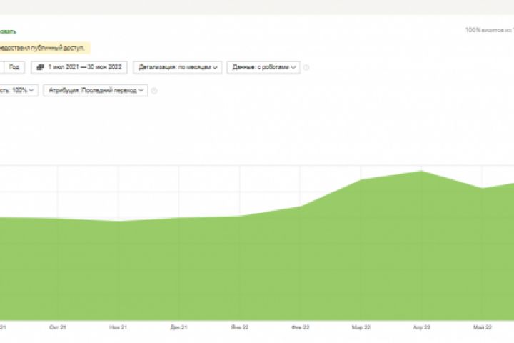Click the 'Окт 21' axis label

(x=58, y=327)
